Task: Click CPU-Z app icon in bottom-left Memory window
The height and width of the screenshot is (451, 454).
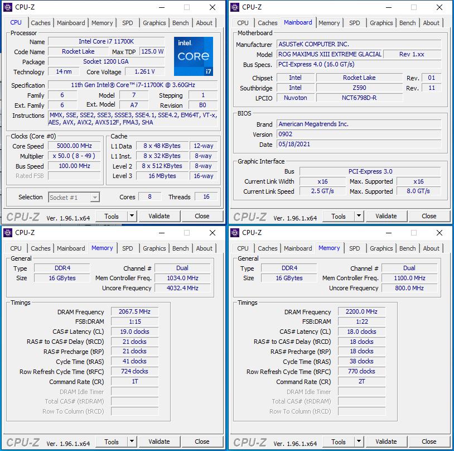Action: [8, 233]
